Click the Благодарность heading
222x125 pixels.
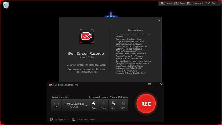pos(136,30)
